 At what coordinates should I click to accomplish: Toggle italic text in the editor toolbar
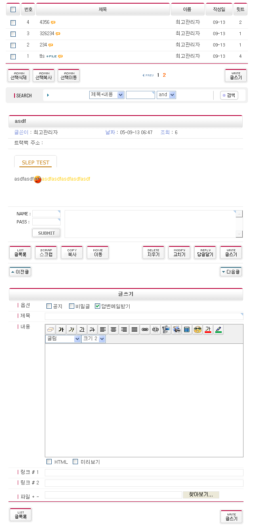(71, 330)
